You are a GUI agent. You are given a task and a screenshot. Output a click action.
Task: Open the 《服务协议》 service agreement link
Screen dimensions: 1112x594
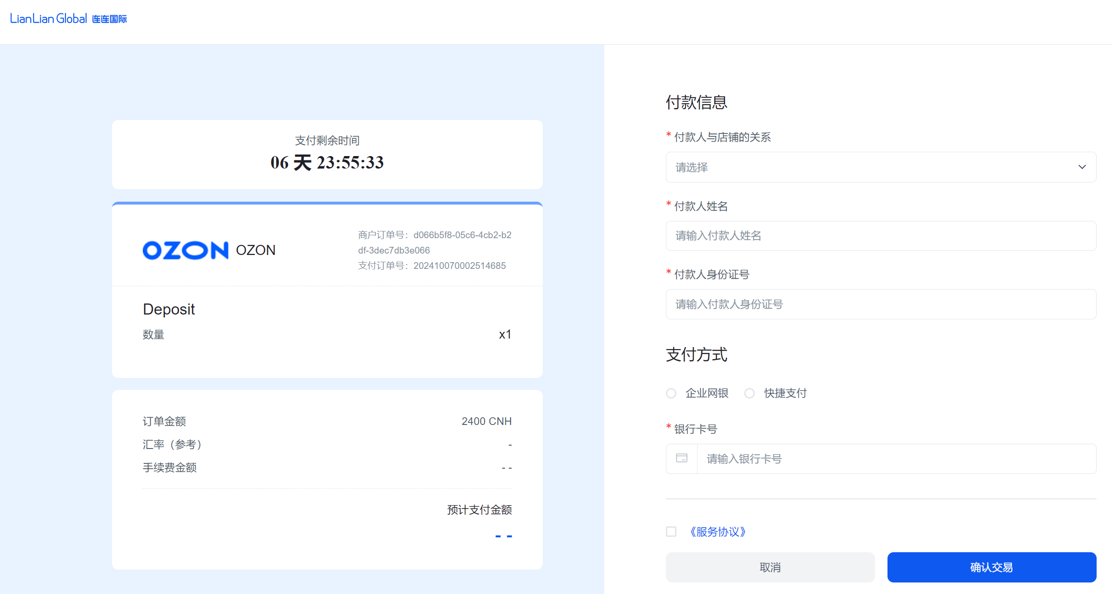[x=717, y=532]
